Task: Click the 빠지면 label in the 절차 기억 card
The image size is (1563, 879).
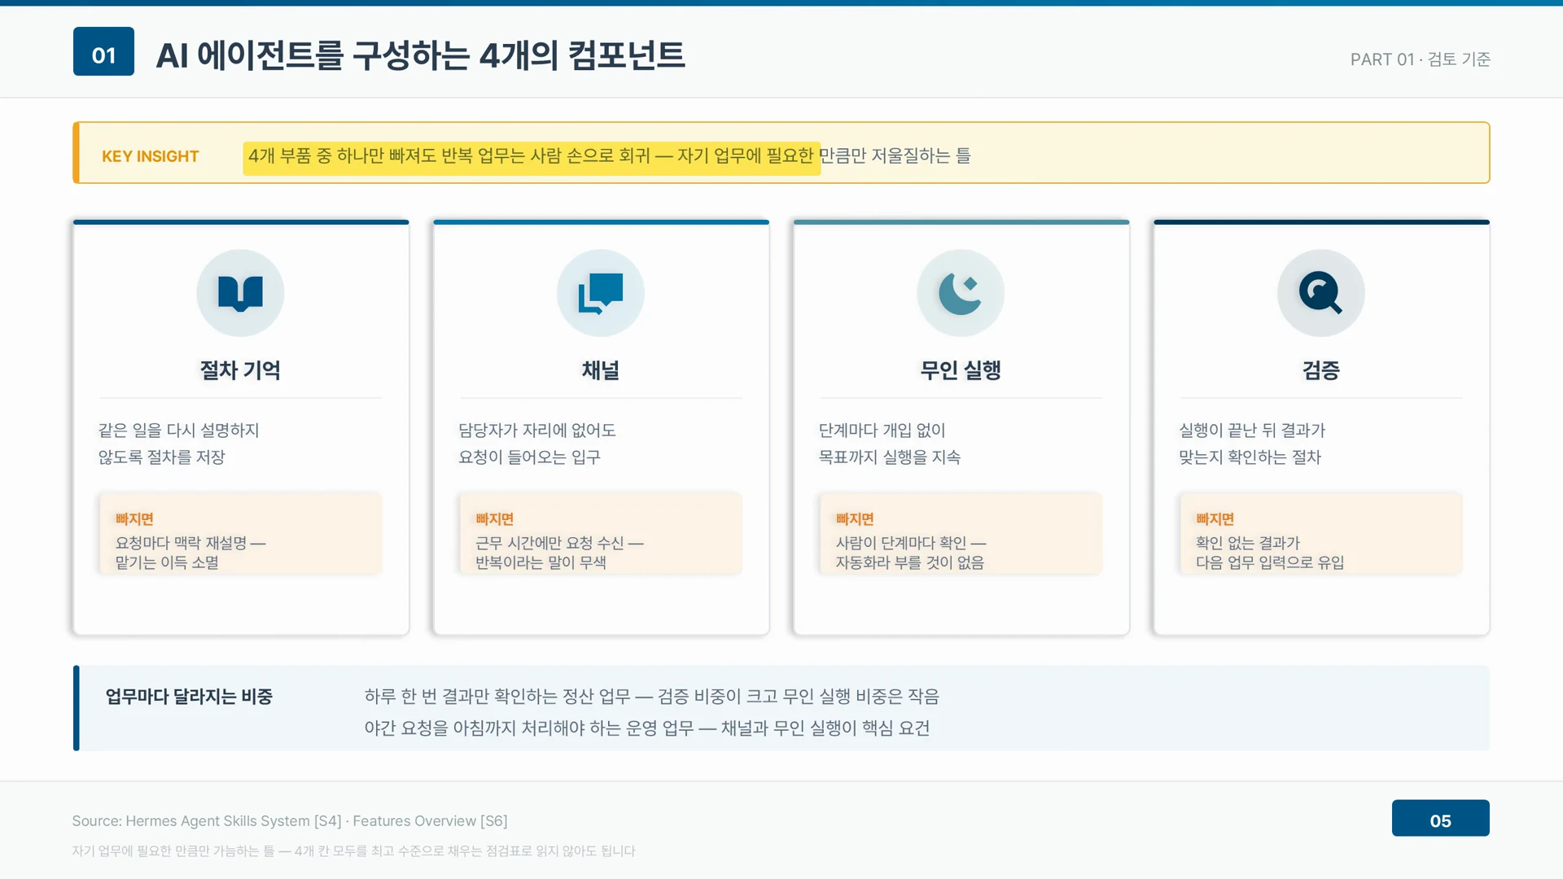Action: coord(134,519)
